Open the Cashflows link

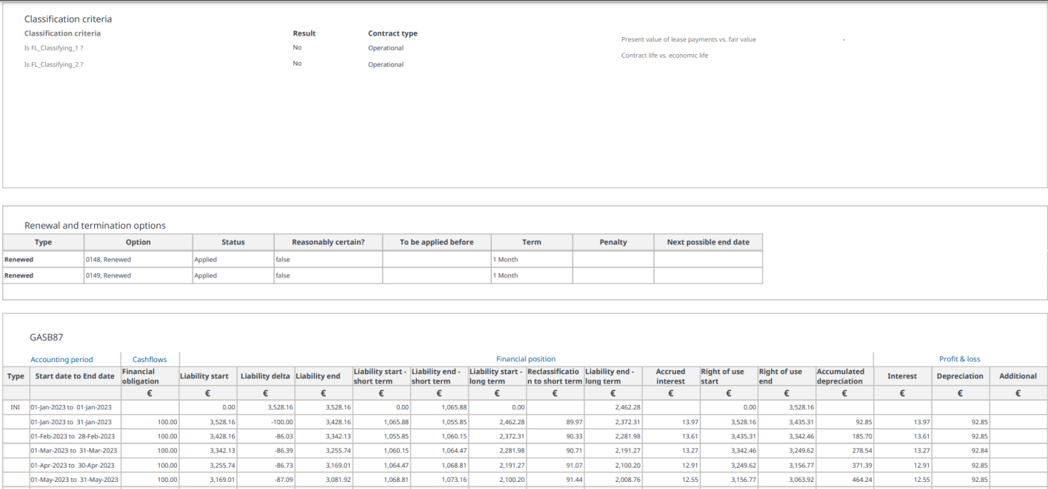tap(148, 359)
